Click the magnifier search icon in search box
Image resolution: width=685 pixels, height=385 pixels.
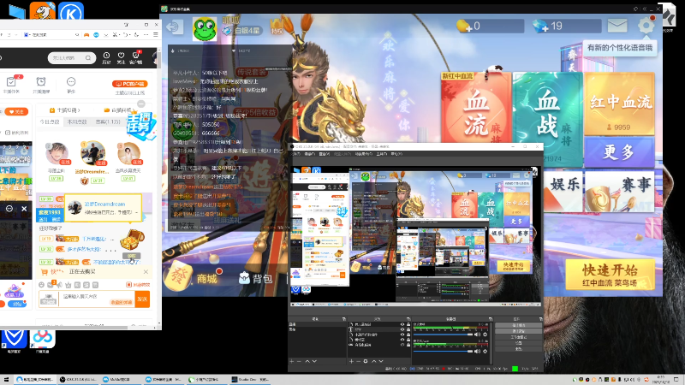pos(88,57)
